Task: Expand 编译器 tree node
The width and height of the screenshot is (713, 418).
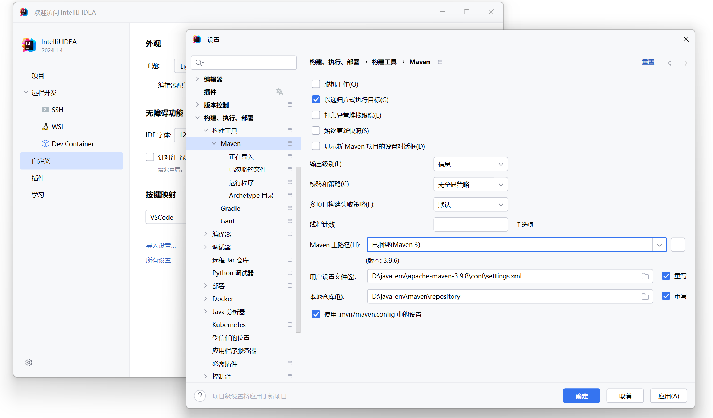Action: pyautogui.click(x=205, y=234)
